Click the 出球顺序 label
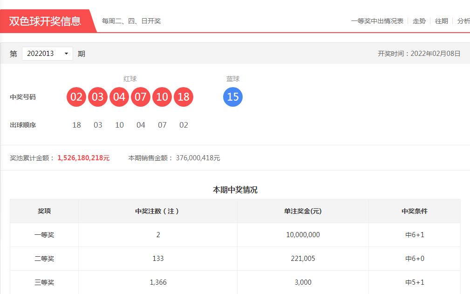 23,125
